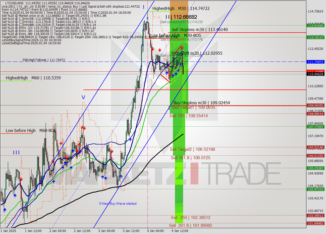Select the 114.75610 price axis value
Screen dimensions: 326x234
(x=316, y=11)
